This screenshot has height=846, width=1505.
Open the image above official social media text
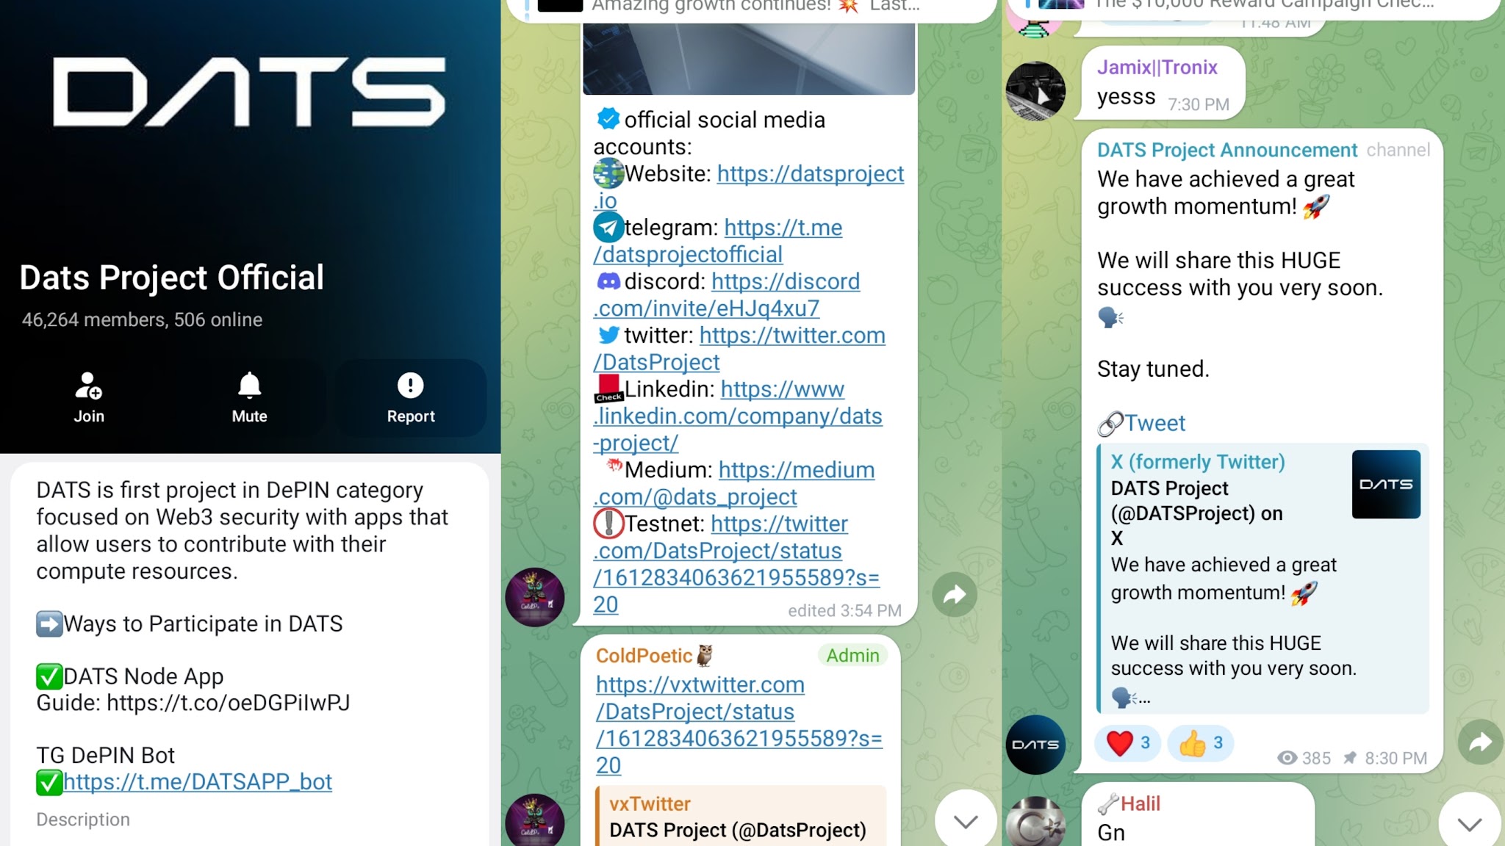click(749, 59)
